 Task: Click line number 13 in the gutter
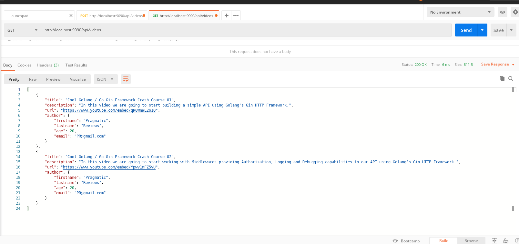click(x=18, y=152)
